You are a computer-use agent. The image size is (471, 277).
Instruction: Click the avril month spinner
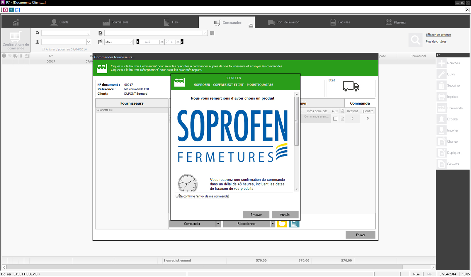(x=162, y=42)
